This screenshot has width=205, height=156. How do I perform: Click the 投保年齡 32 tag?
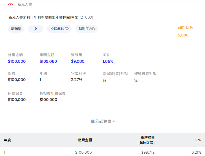[x=59, y=29]
